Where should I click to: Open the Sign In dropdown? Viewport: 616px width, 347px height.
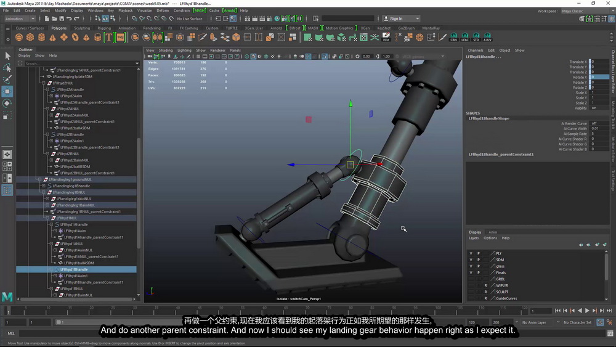pos(401,18)
